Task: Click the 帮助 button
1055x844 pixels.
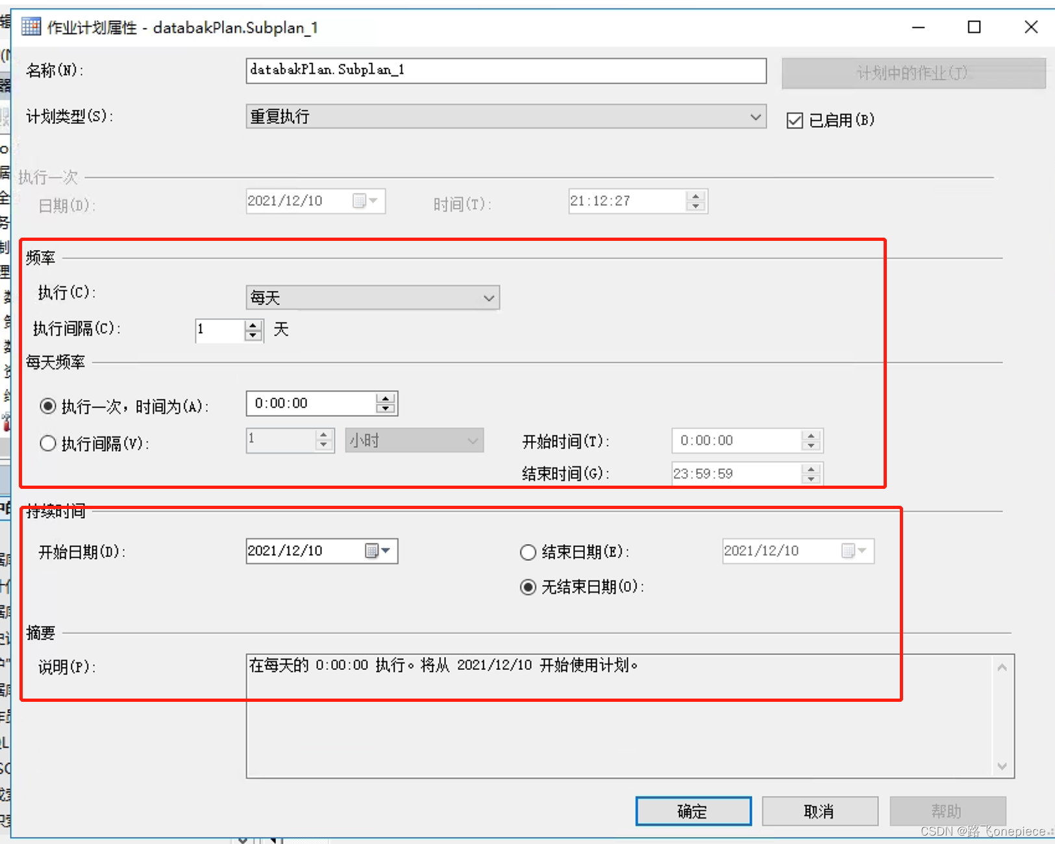Action: pos(947,812)
